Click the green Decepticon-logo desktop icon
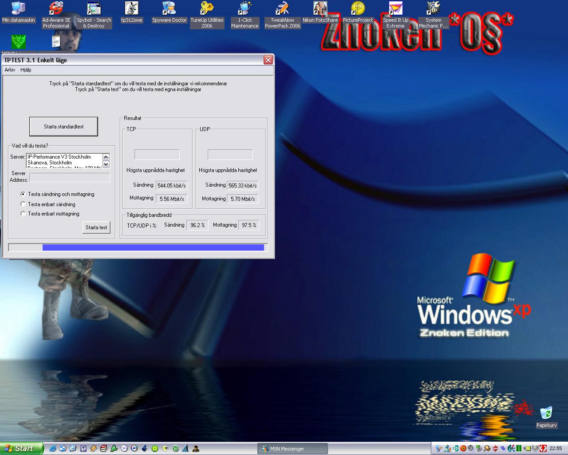568x455 pixels. [x=18, y=42]
